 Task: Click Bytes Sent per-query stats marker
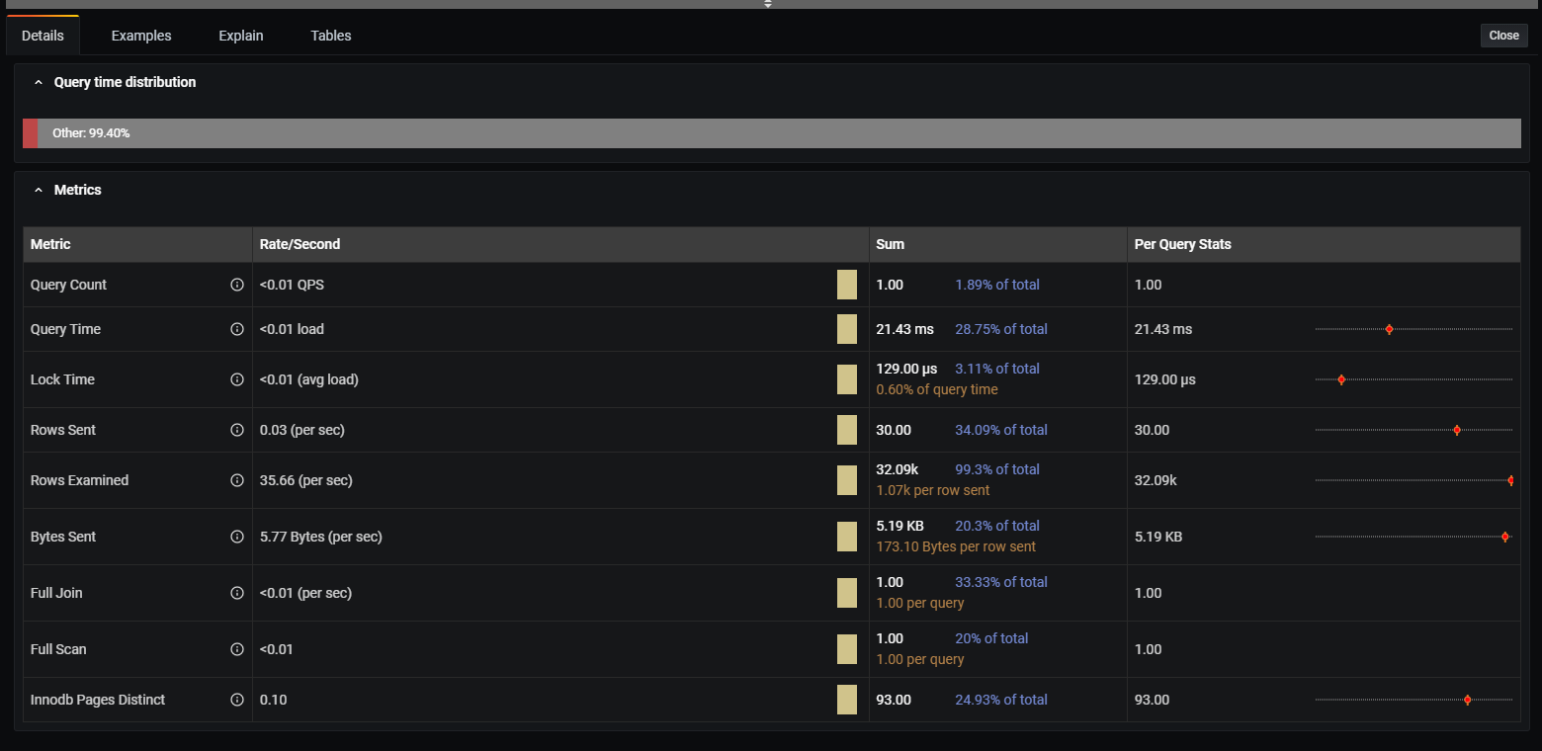(1505, 537)
